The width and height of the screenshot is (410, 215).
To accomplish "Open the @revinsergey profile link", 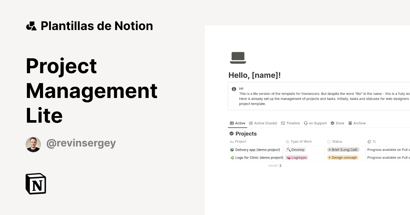I will coord(81,143).
